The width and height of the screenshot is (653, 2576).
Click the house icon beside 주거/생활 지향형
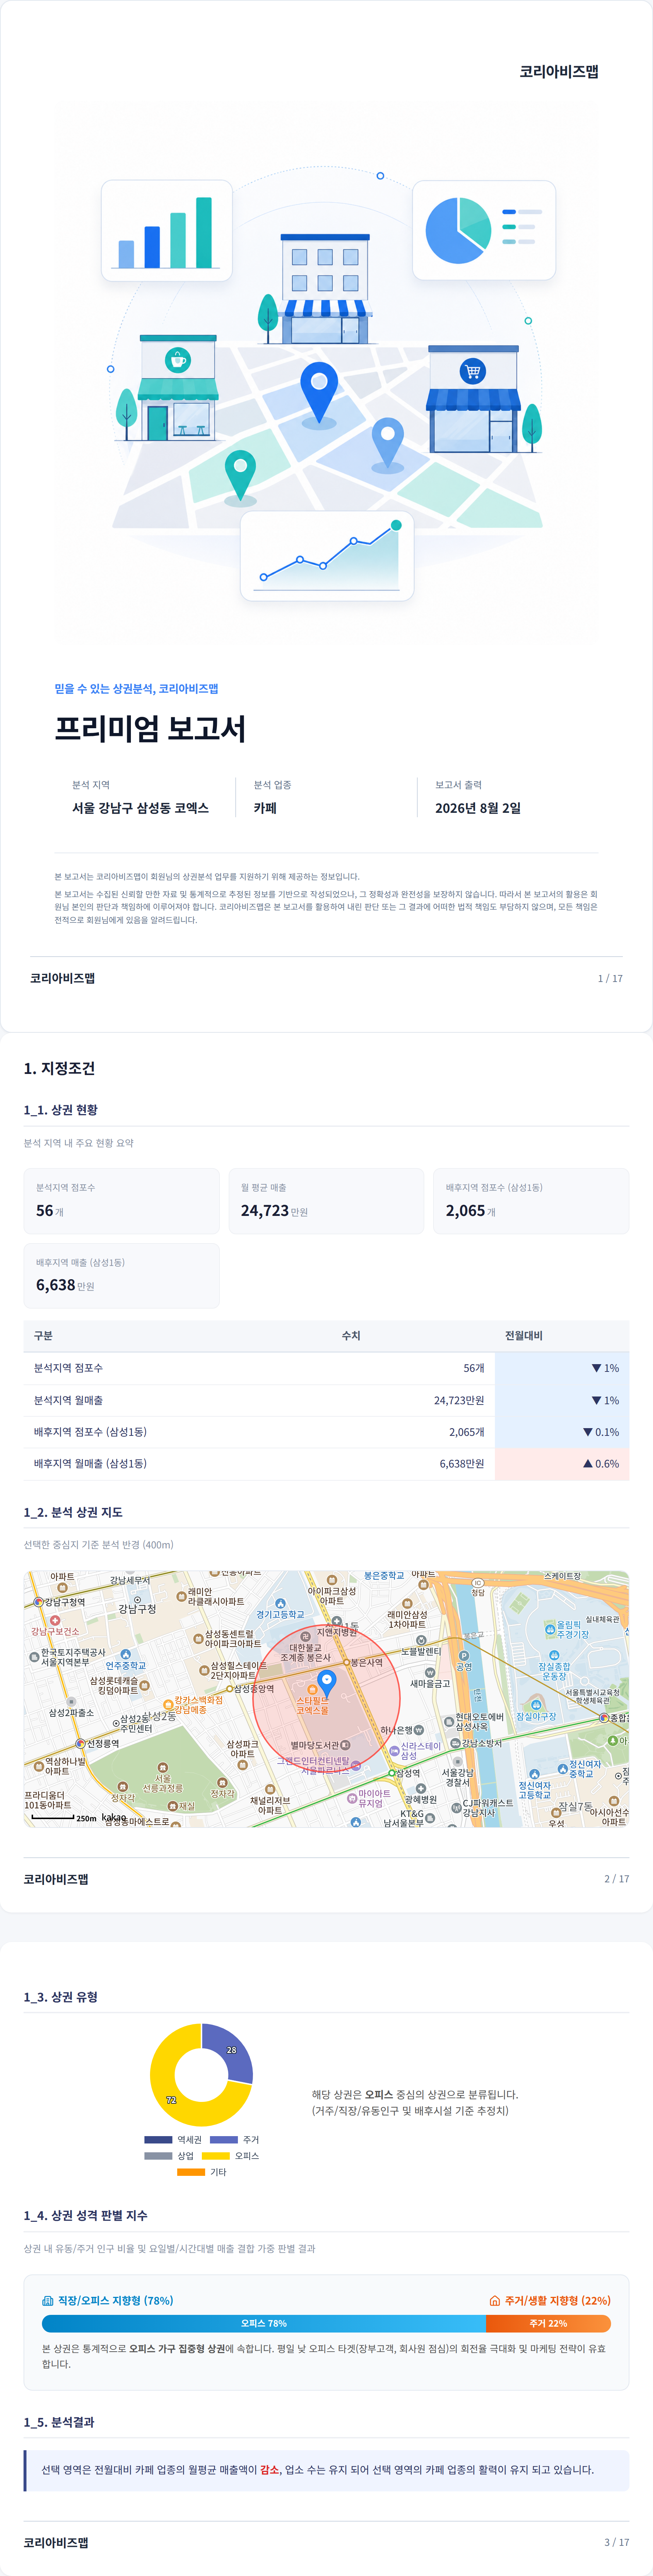pyautogui.click(x=494, y=2300)
